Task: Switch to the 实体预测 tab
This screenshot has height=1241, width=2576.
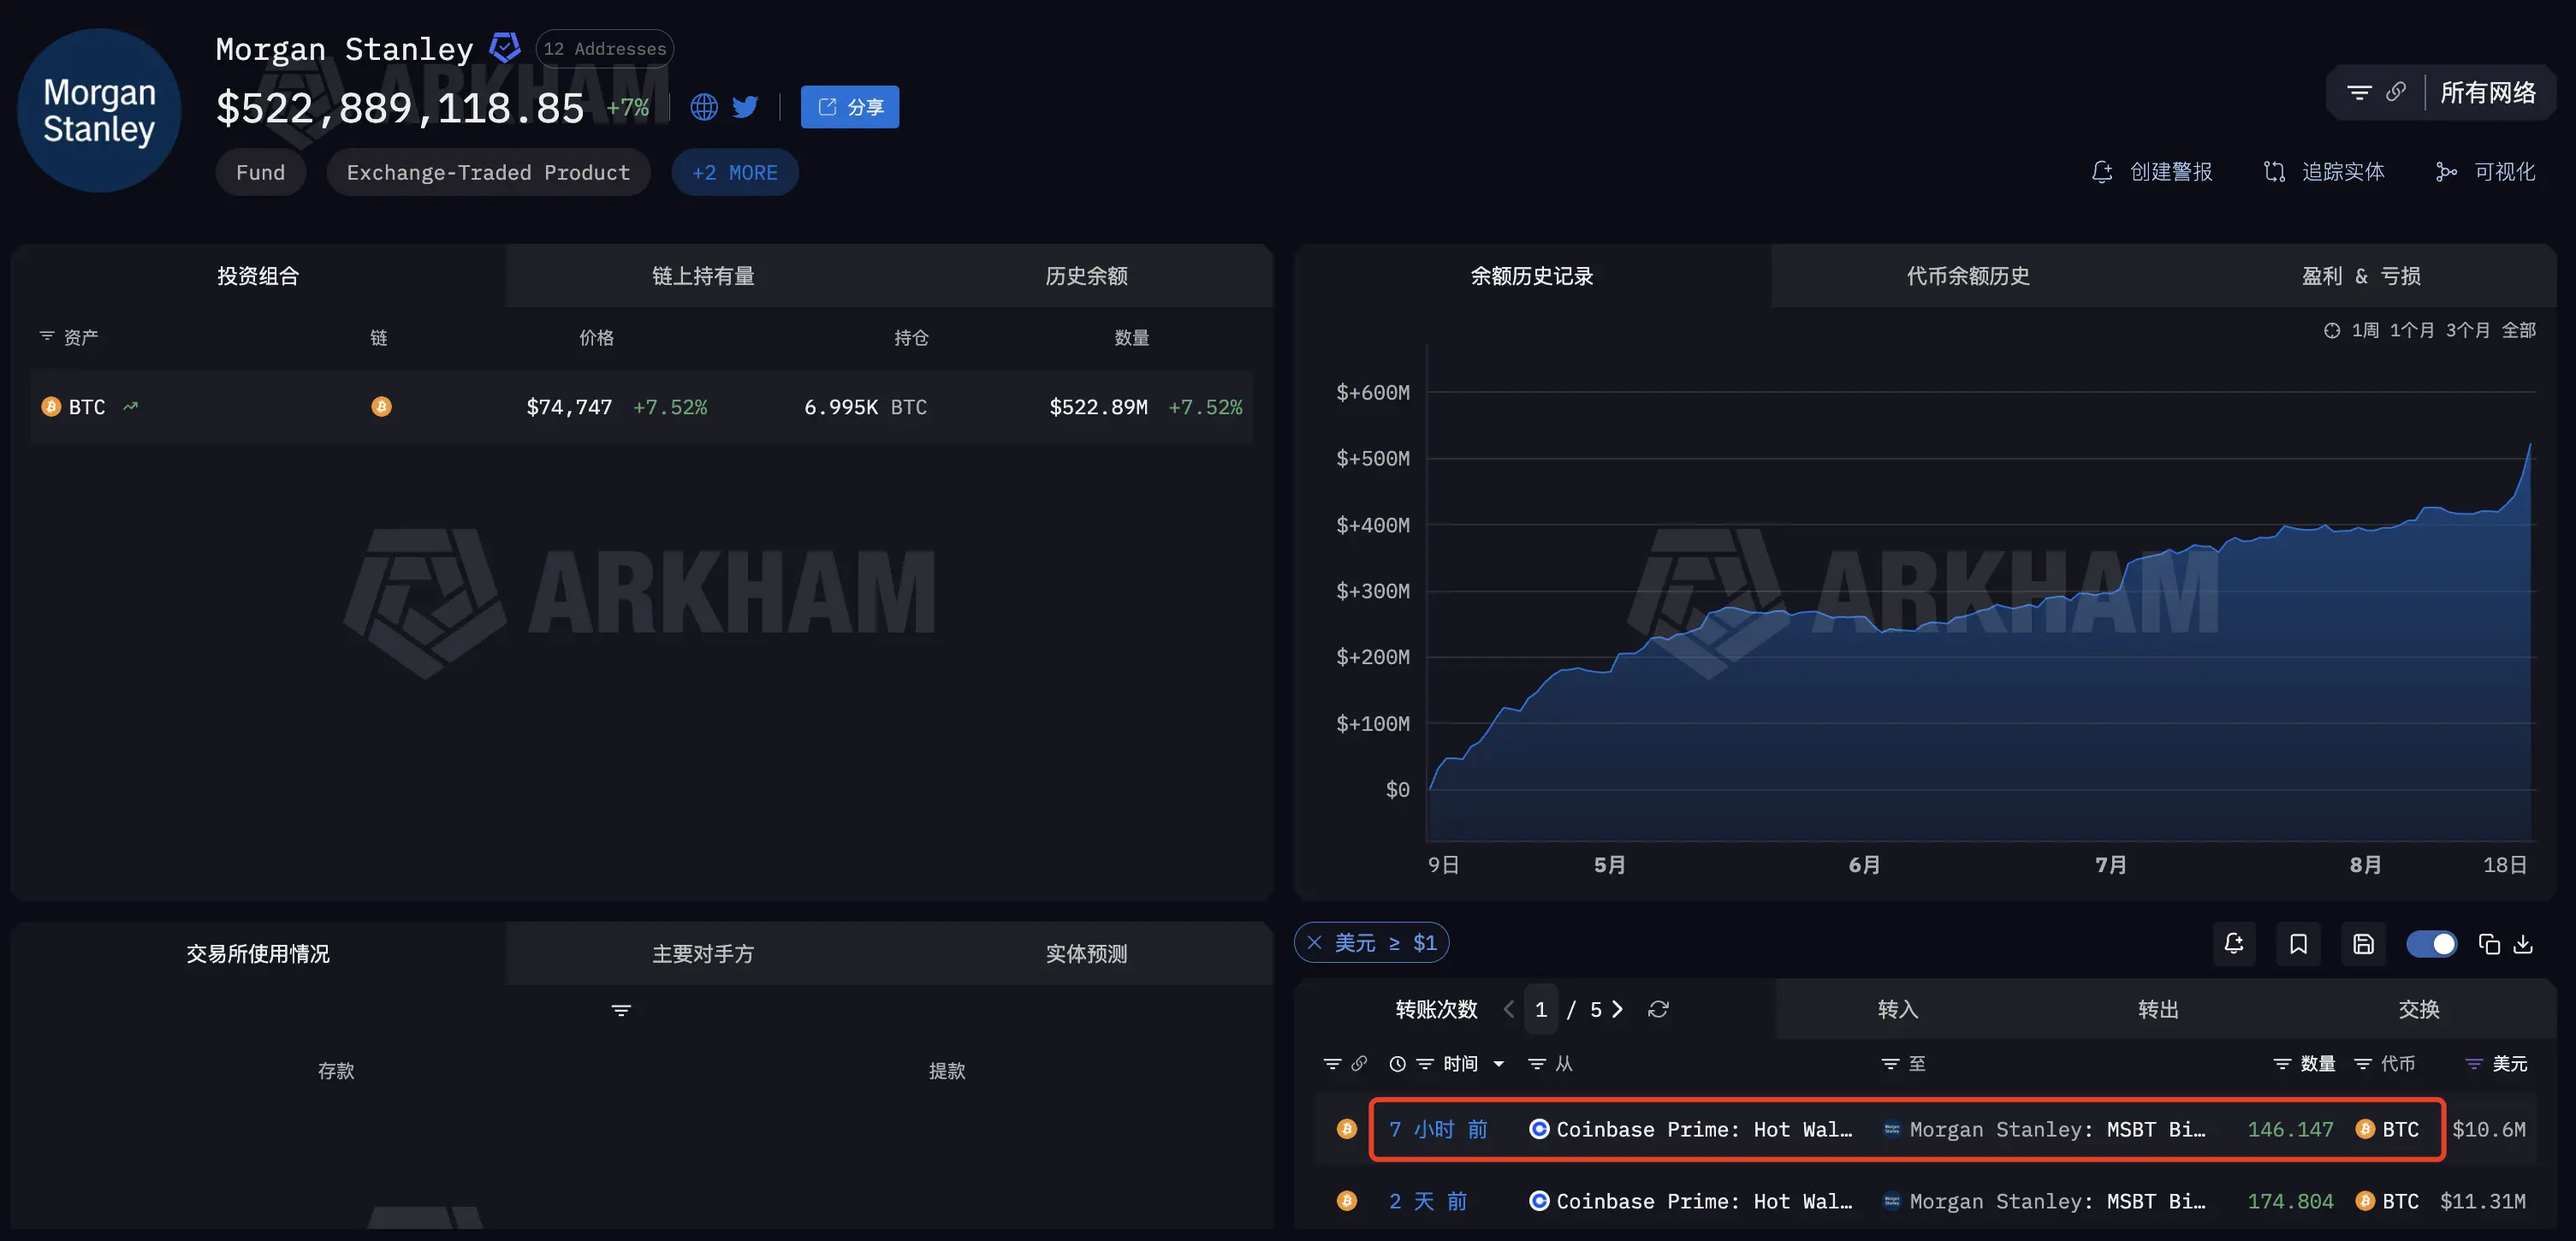Action: coord(1086,954)
